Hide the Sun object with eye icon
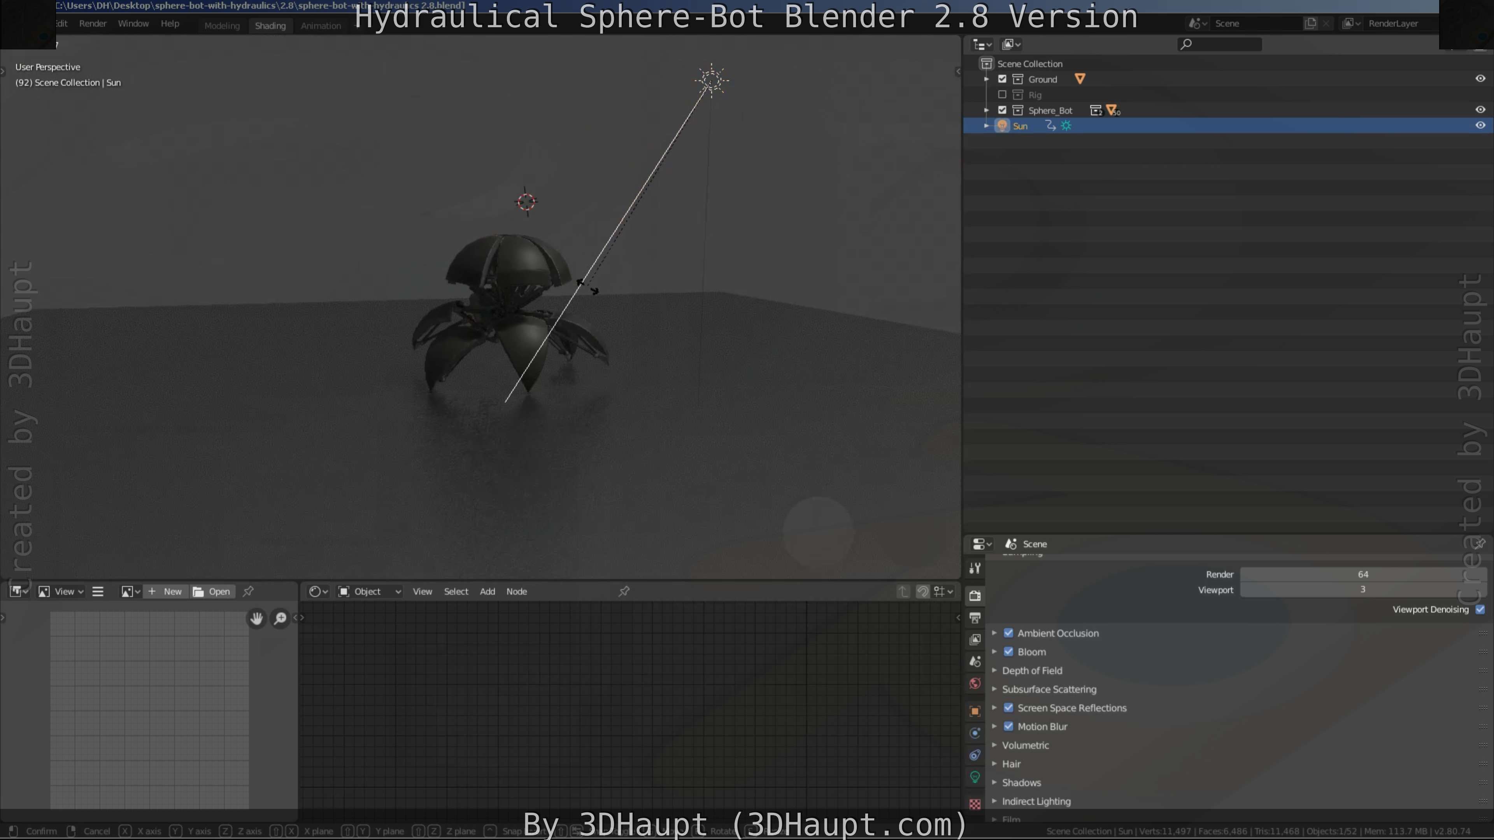The height and width of the screenshot is (840, 1494). 1480,125
